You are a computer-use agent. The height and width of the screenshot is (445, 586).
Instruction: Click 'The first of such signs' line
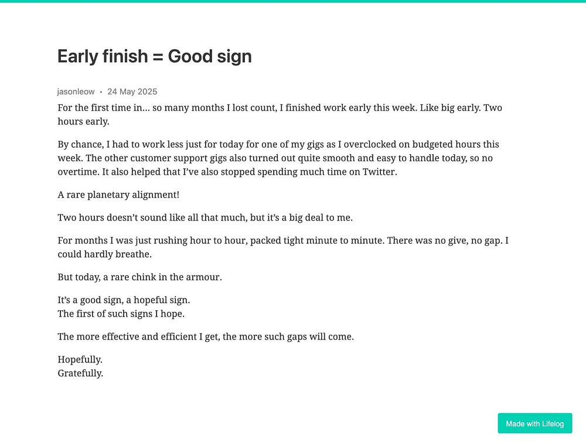121,314
